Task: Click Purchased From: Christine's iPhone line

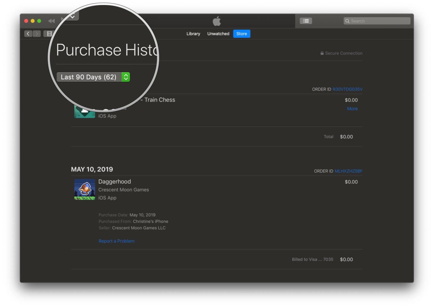Action: pyautogui.click(x=134, y=221)
